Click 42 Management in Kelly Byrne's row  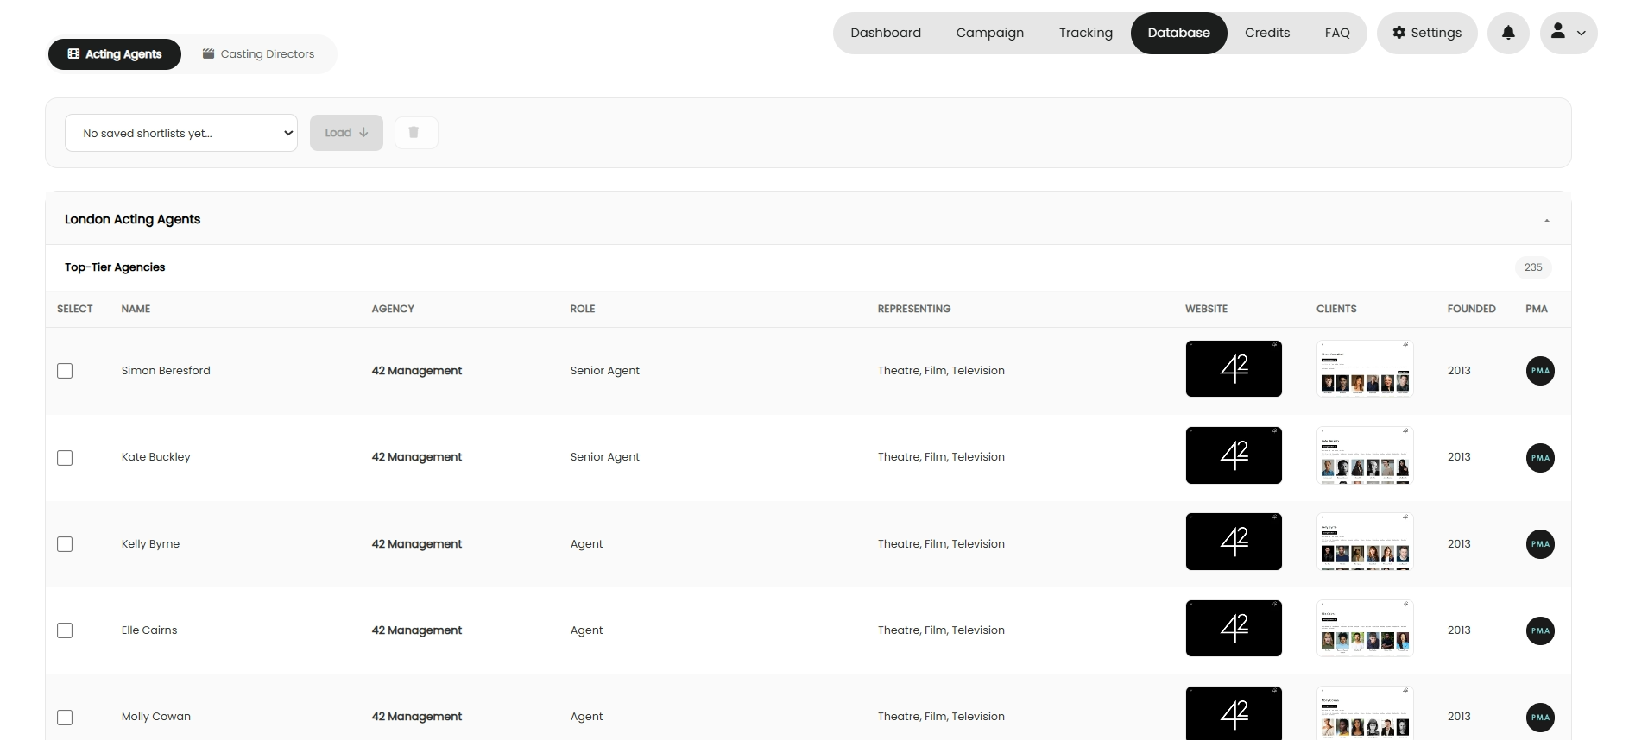[x=417, y=544]
